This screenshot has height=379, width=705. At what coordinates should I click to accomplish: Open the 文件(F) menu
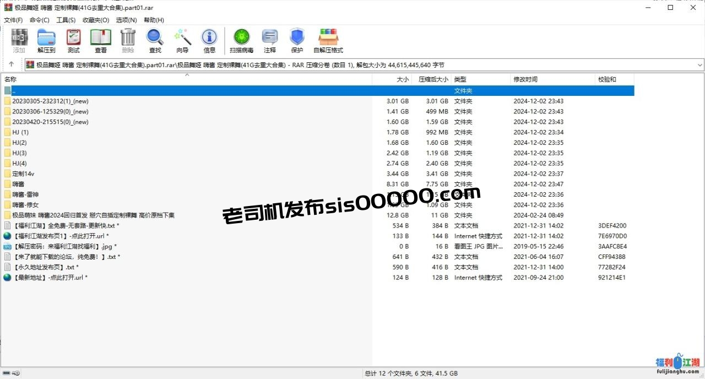[13, 20]
